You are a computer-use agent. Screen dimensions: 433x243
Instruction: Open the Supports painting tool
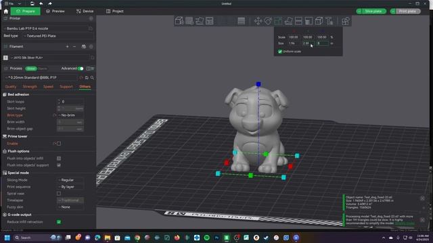[309, 21]
